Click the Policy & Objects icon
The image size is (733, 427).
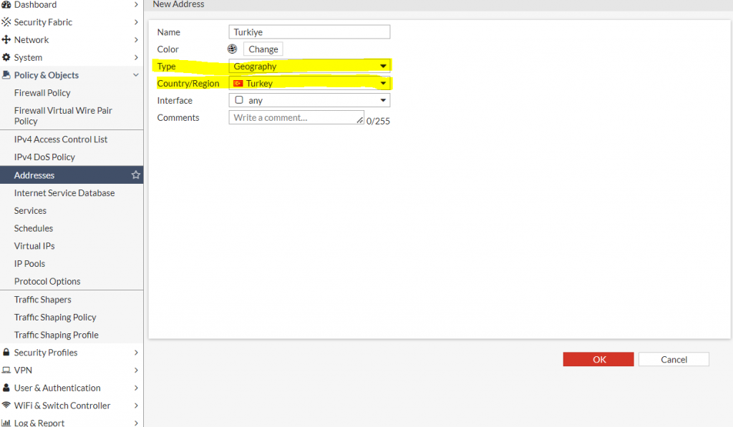point(6,75)
